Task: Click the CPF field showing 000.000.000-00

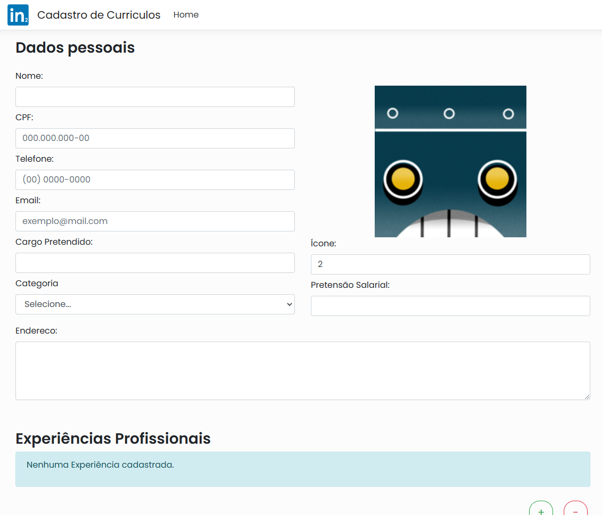Action: (155, 138)
